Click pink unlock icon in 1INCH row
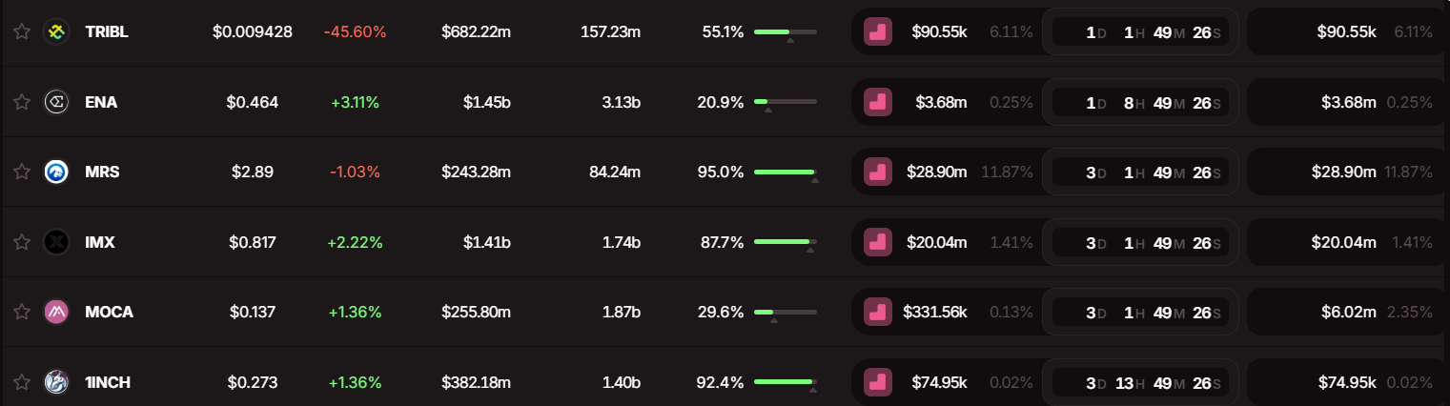The height and width of the screenshot is (406, 1450). tap(878, 382)
